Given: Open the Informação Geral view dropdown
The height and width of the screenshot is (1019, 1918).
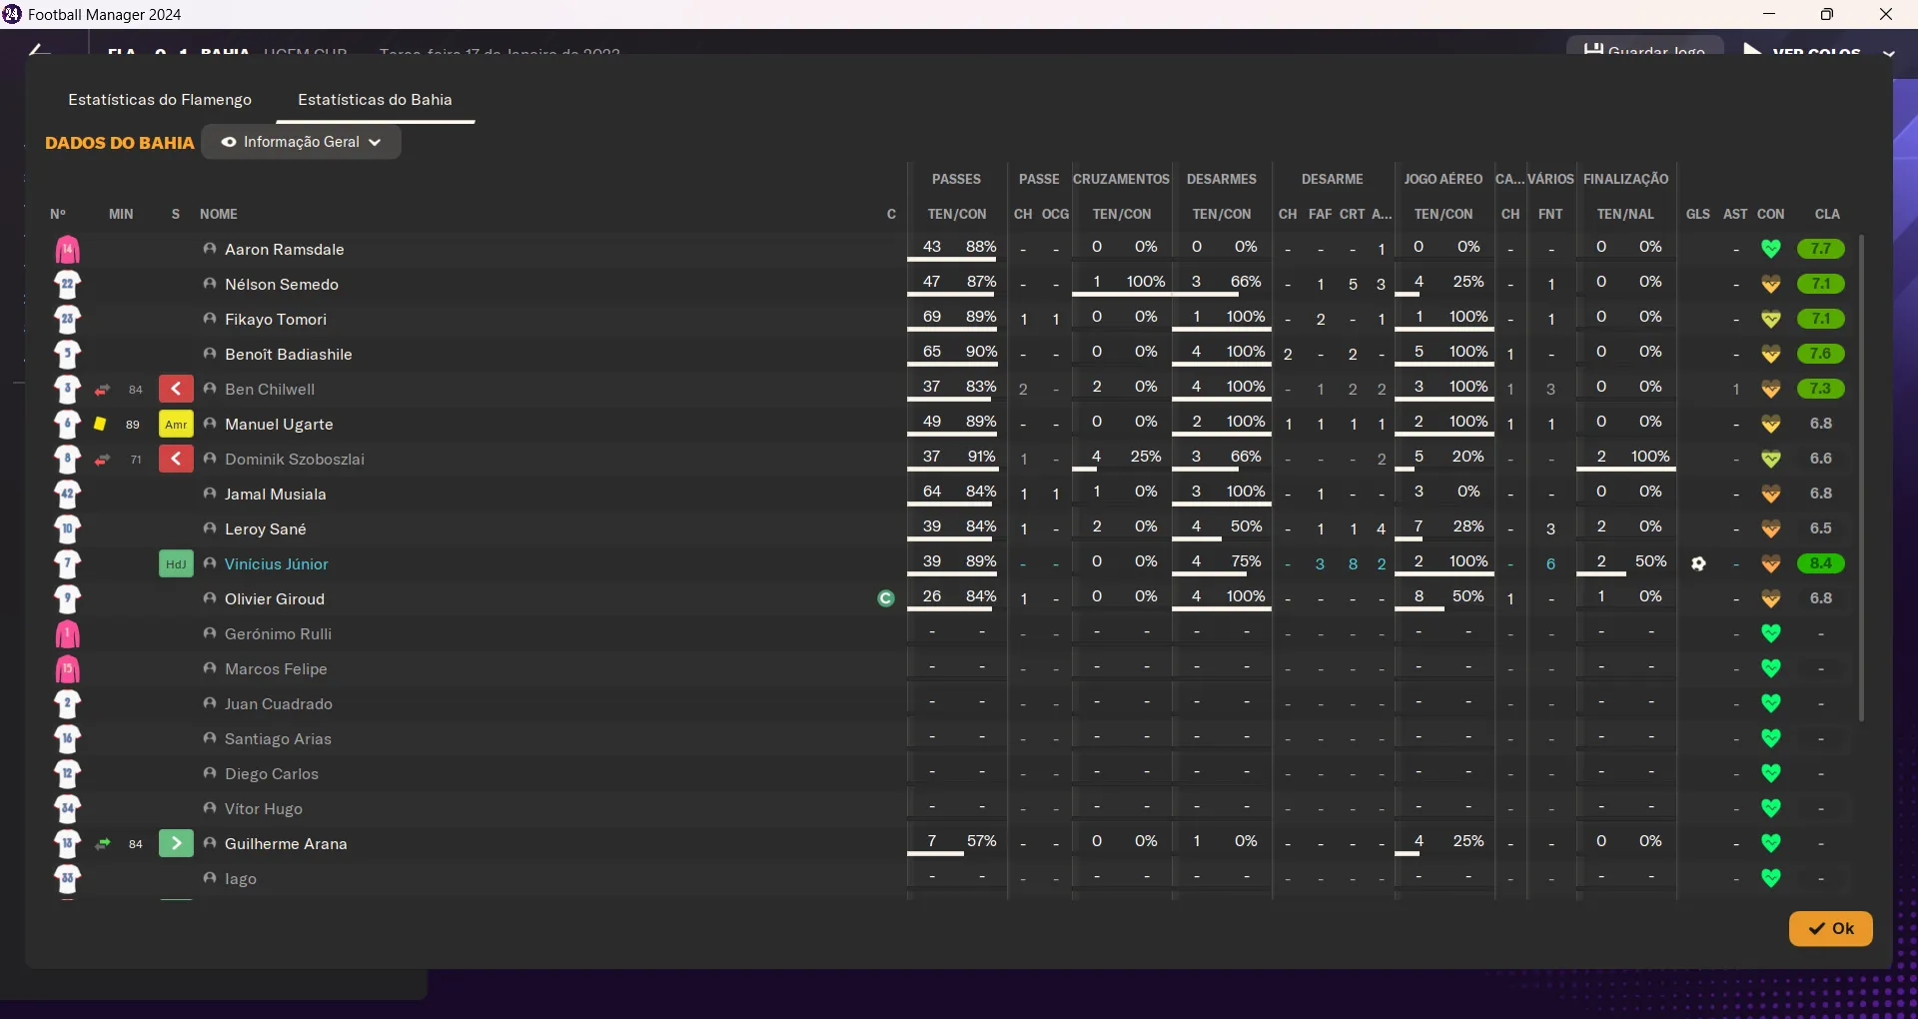Looking at the screenshot, I should pyautogui.click(x=301, y=142).
